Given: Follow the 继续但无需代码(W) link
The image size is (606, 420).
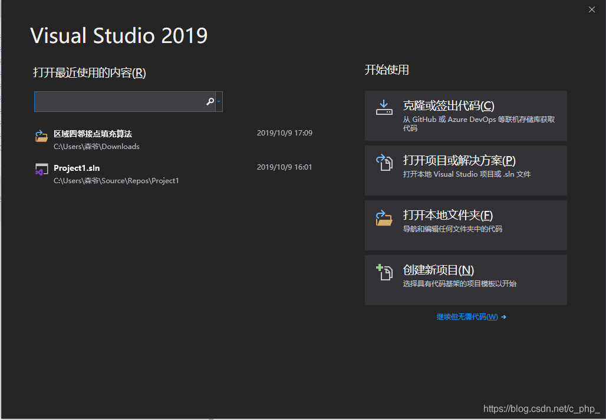Looking at the screenshot, I should (x=467, y=317).
